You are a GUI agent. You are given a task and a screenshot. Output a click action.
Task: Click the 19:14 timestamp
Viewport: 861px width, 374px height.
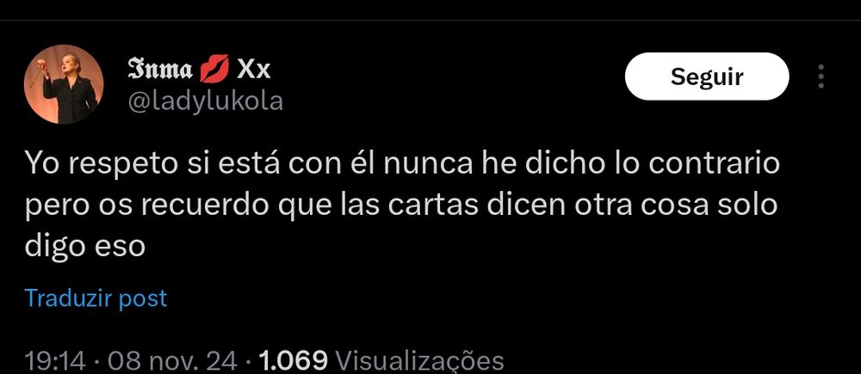click(x=55, y=361)
